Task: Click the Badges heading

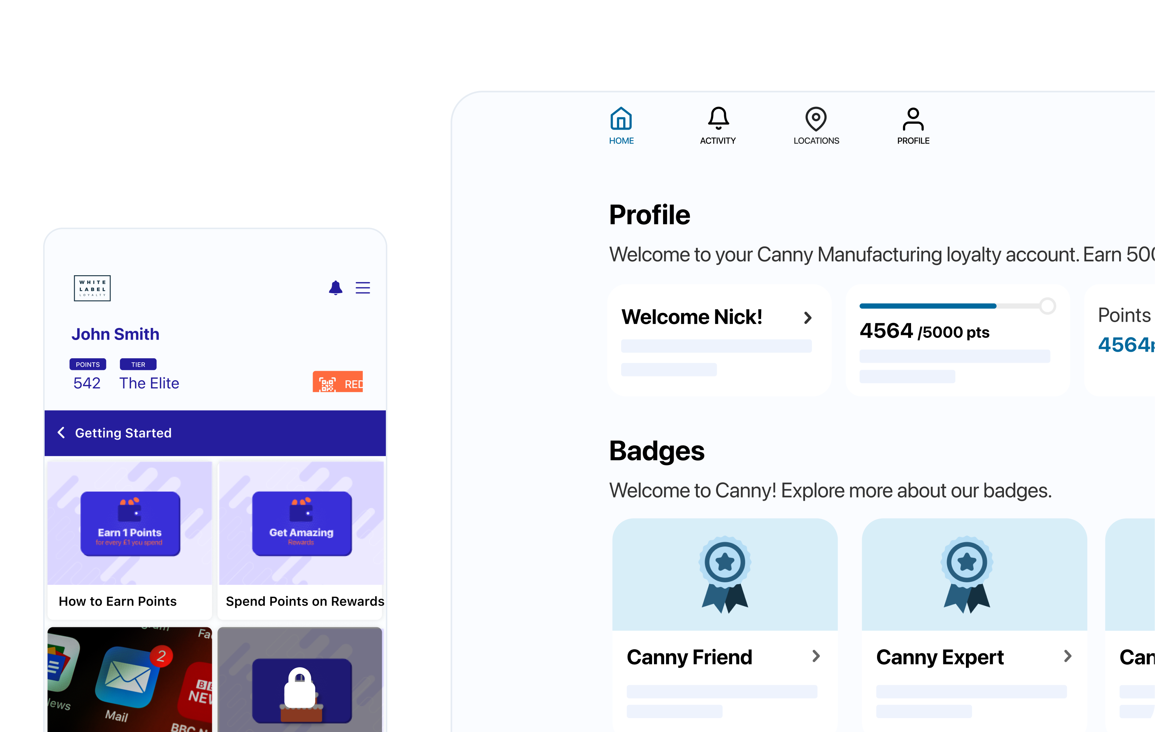Action: [x=656, y=451]
